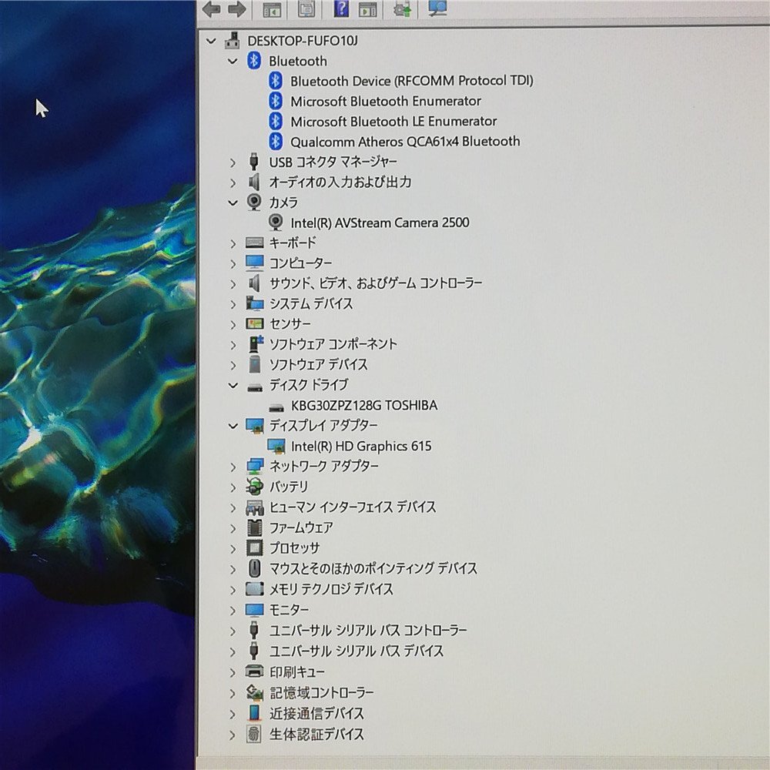The height and width of the screenshot is (770, 770).
Task: Click the chip icon beside ファームウェア
Action: [254, 527]
